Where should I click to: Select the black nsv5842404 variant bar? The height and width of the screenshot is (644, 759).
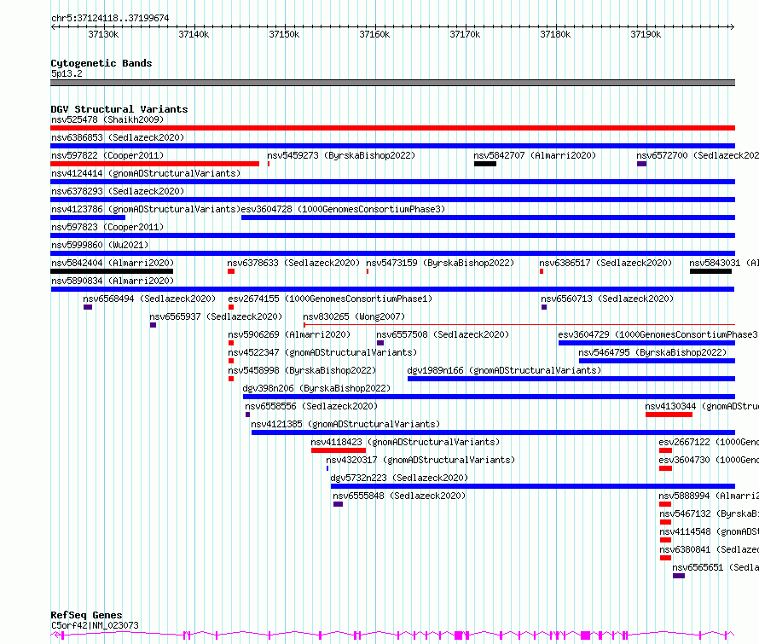click(112, 271)
